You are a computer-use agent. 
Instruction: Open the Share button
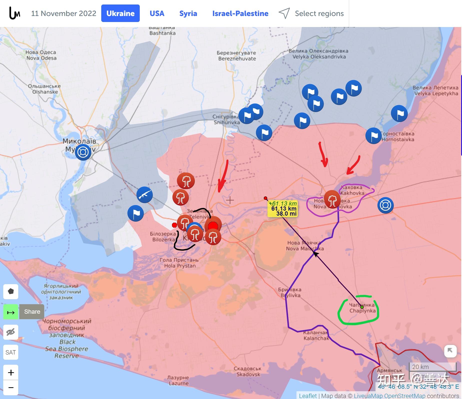click(x=32, y=312)
